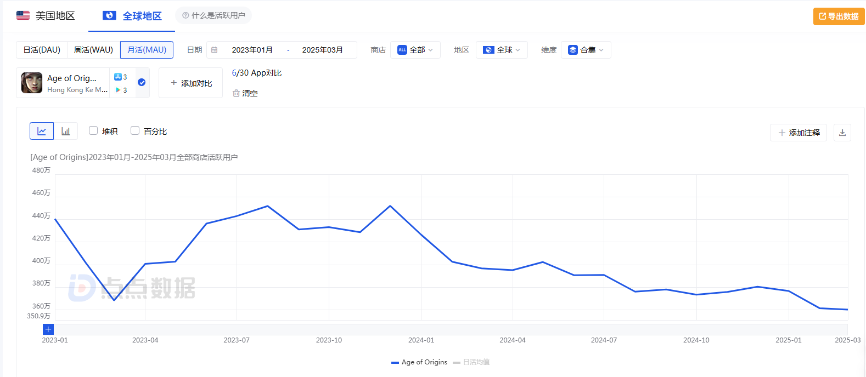Enable the 堆积 stacked checkbox
The image size is (866, 377).
[93, 130]
